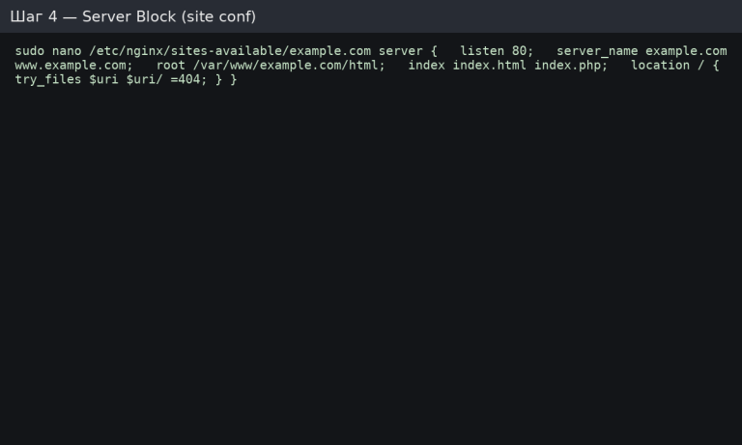Viewport: 742px width, 445px height.
Task: Click the "try_files" directive
Action: pyautogui.click(x=48, y=79)
